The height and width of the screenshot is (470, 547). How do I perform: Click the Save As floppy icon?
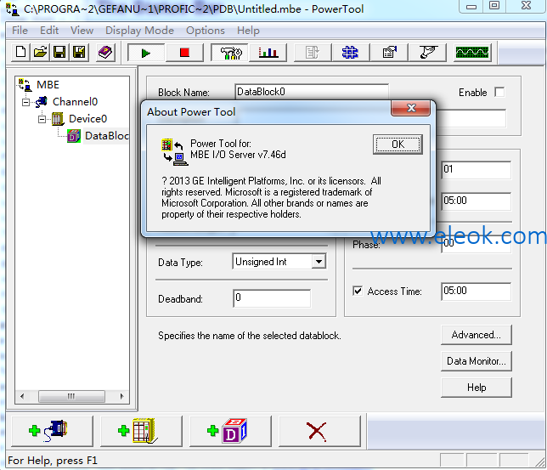point(79,53)
